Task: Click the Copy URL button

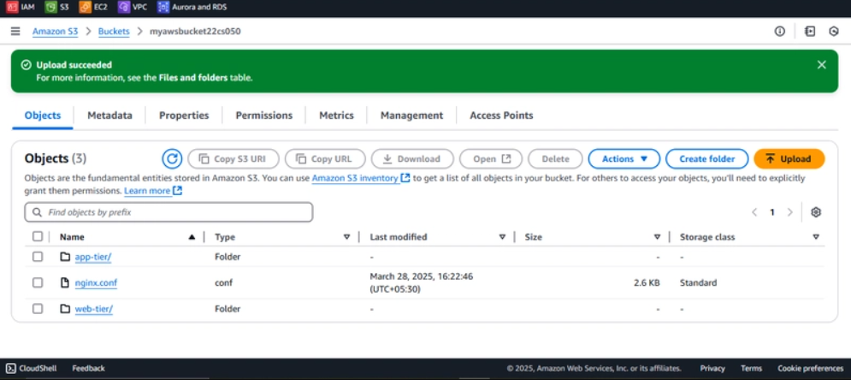Action: click(x=325, y=159)
